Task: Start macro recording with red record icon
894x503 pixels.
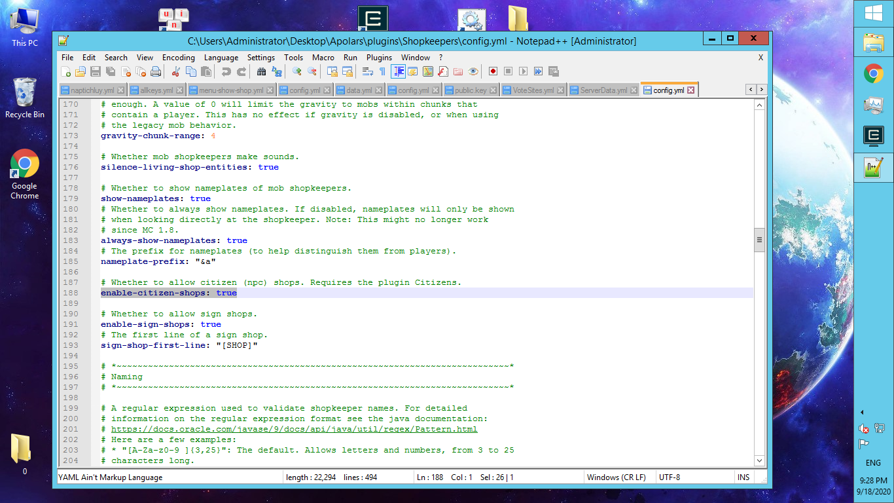Action: (493, 71)
